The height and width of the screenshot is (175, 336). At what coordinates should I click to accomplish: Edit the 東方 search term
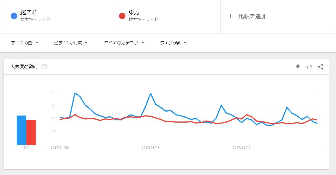134,12
